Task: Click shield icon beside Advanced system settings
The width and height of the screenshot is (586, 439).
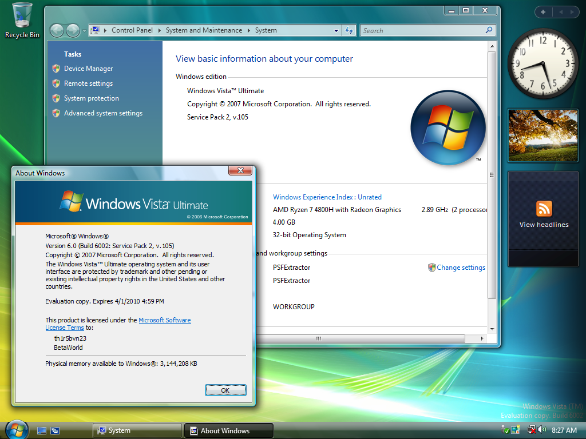Action: tap(56, 113)
